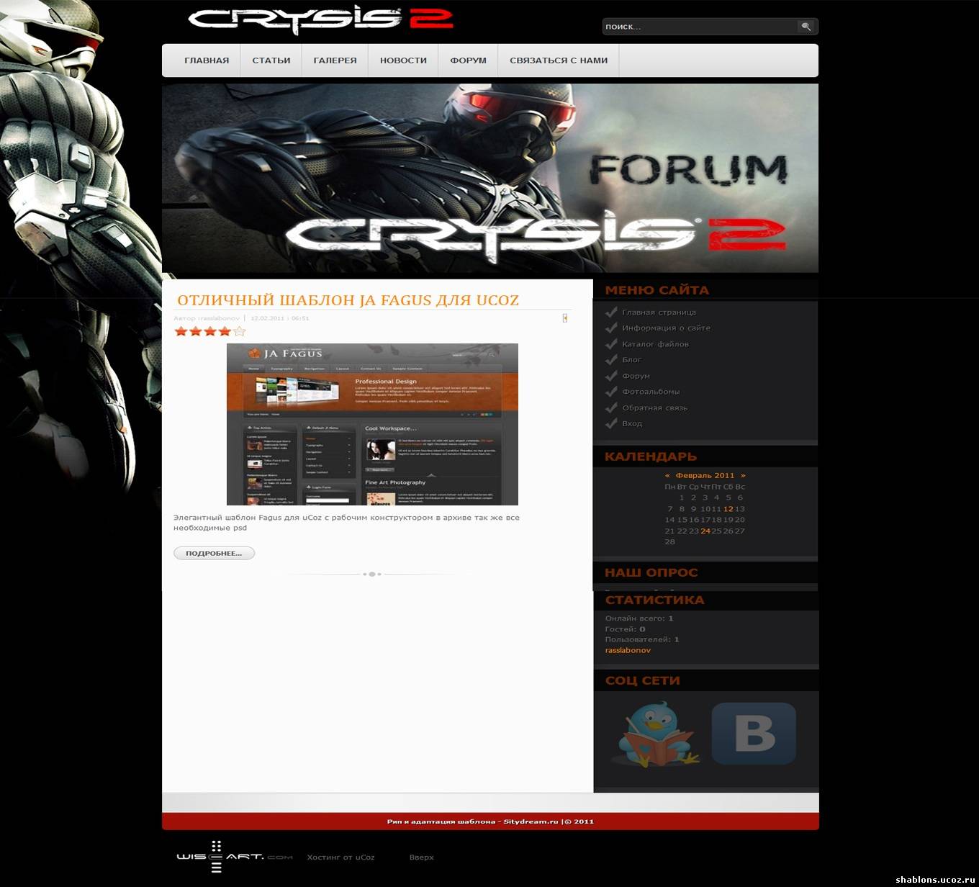Open the Twitter bird icon
The height and width of the screenshot is (887, 979).
655,734
